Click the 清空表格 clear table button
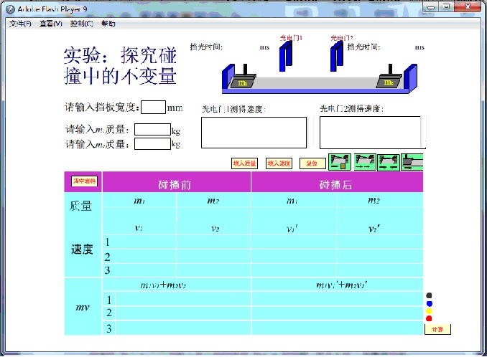This screenshot has height=357, width=487. (x=83, y=181)
